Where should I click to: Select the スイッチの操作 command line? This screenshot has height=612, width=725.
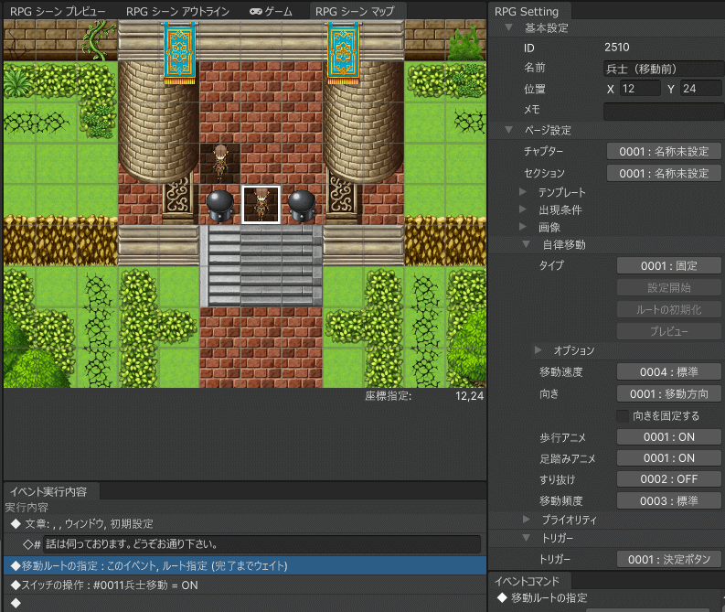(103, 585)
